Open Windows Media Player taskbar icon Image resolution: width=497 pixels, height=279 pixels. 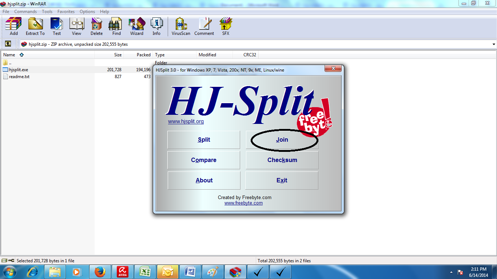[x=77, y=272]
